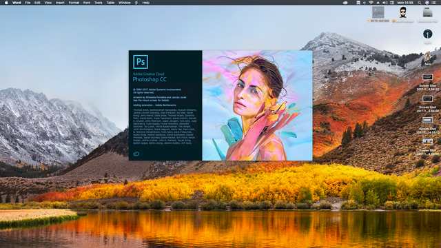Open the Font menu
The height and width of the screenshot is (248, 441).
pyautogui.click(x=87, y=3)
